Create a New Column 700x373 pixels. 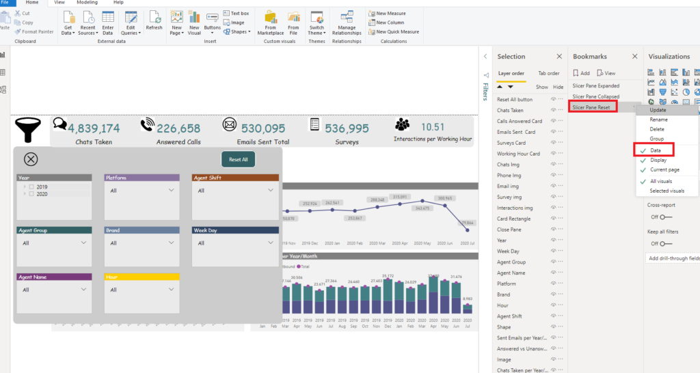(386, 23)
